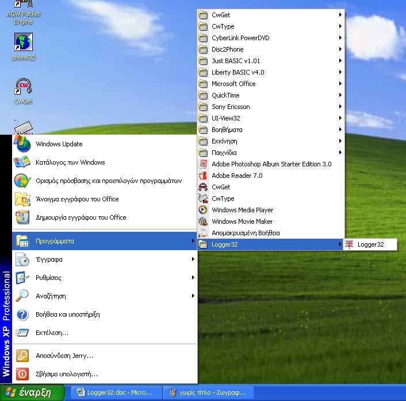
Task: Expand the Sony Ericsson submenu arrow
Action: tap(340, 107)
